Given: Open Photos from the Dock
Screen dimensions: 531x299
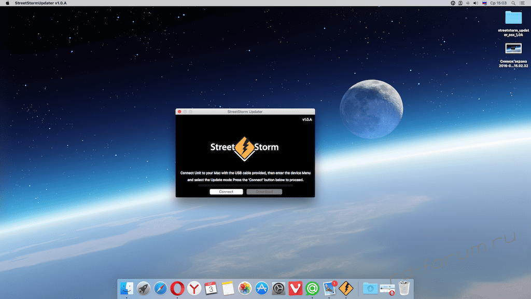Looking at the screenshot, I should (245, 289).
